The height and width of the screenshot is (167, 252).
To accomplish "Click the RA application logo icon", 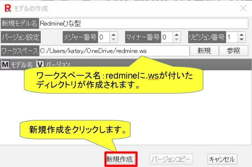I will [8, 8].
